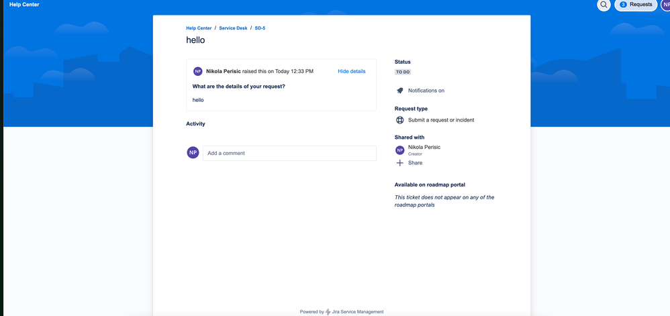Open the search magnifier icon
Screen dimensions: 670x316
click(x=604, y=5)
